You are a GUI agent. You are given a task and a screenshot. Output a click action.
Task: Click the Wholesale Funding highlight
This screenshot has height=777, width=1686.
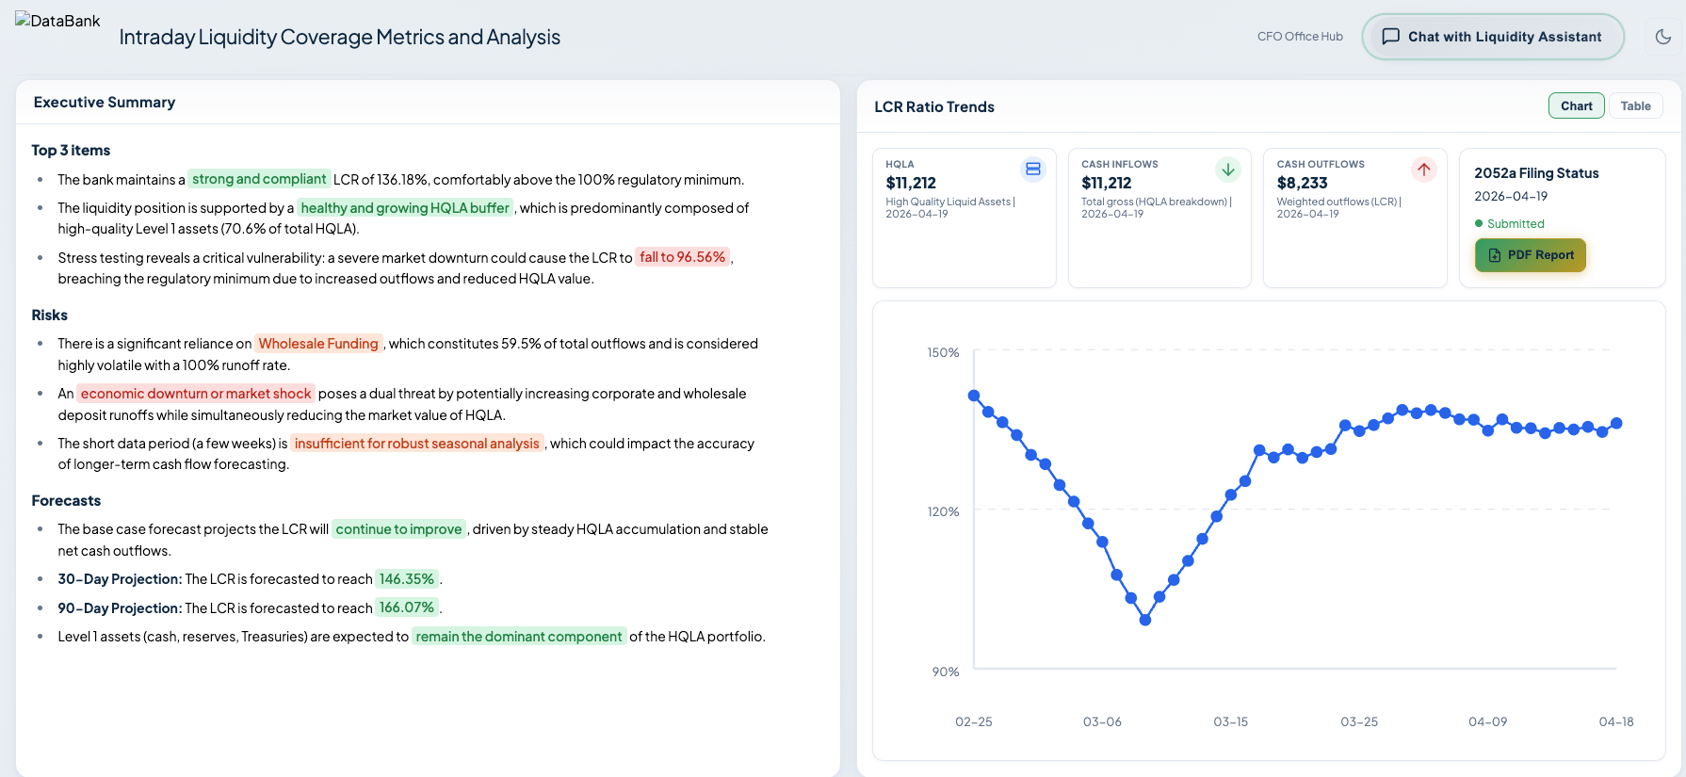point(318,344)
